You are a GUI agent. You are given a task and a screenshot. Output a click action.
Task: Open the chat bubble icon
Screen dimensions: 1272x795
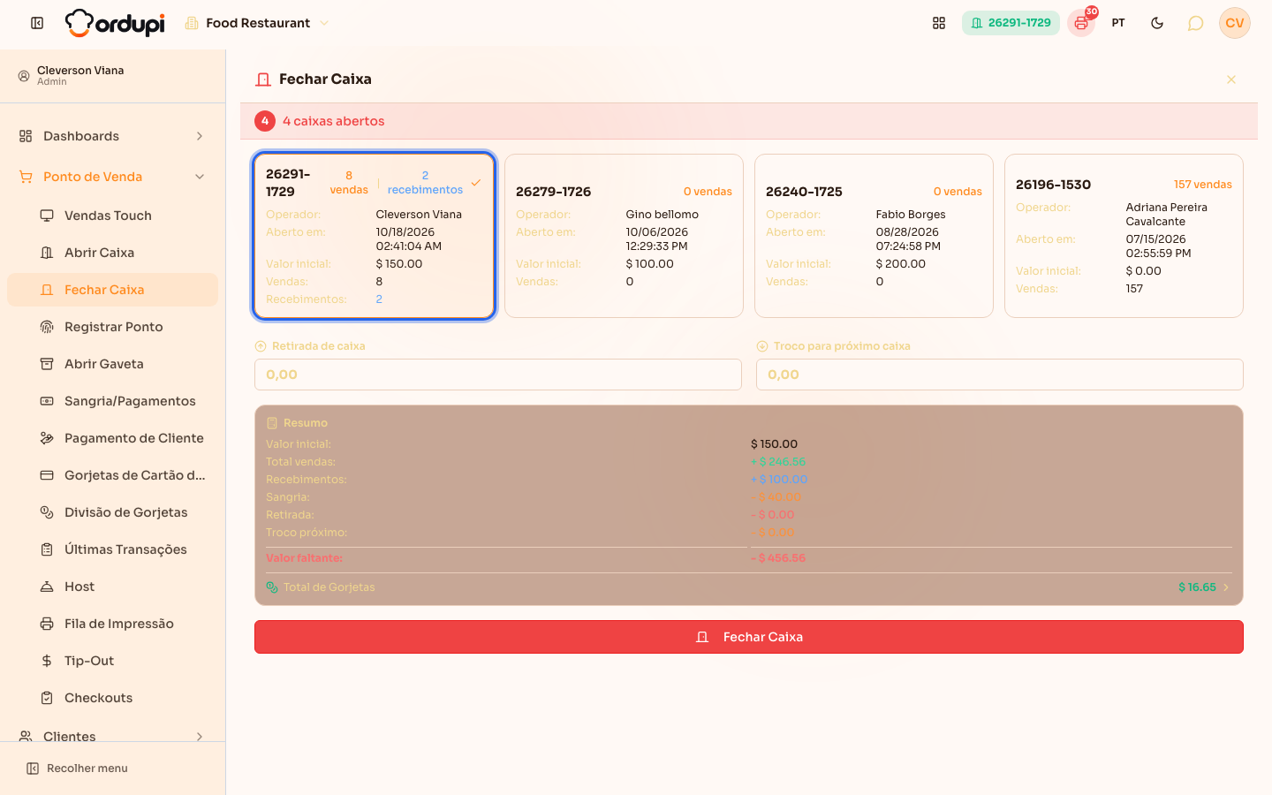[1195, 23]
